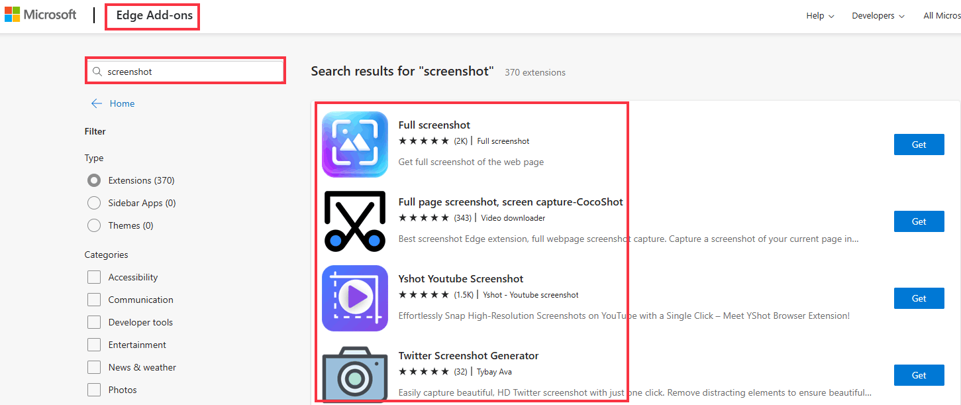Open the All Microsoft menu

pos(942,16)
